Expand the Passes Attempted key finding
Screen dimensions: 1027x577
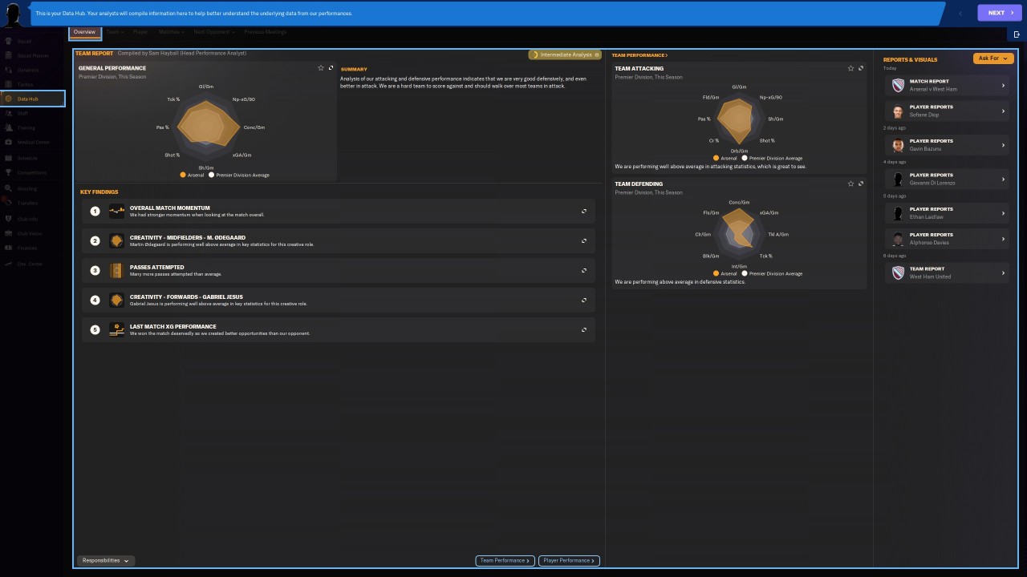tap(584, 270)
